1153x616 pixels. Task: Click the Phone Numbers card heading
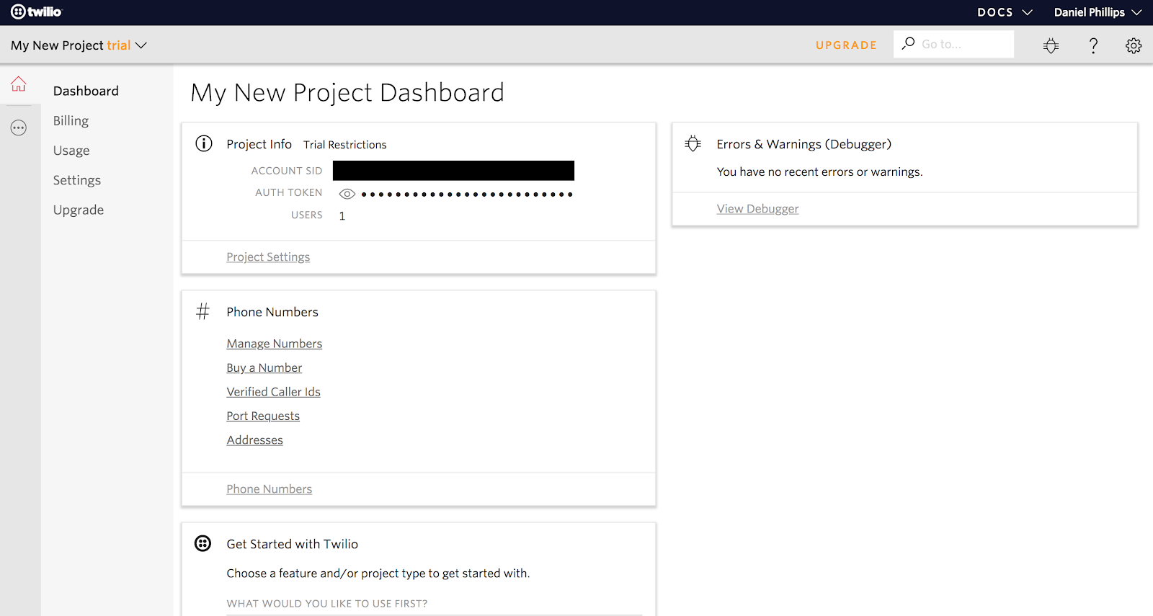pyautogui.click(x=272, y=312)
